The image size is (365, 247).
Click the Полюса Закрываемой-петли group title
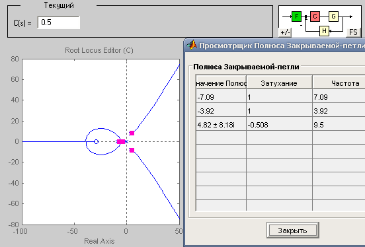tap(246, 67)
